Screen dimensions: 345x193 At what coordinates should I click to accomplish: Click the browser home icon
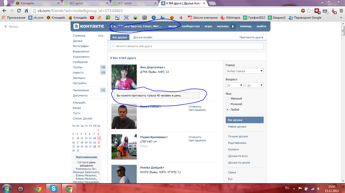pyautogui.click(x=26, y=11)
